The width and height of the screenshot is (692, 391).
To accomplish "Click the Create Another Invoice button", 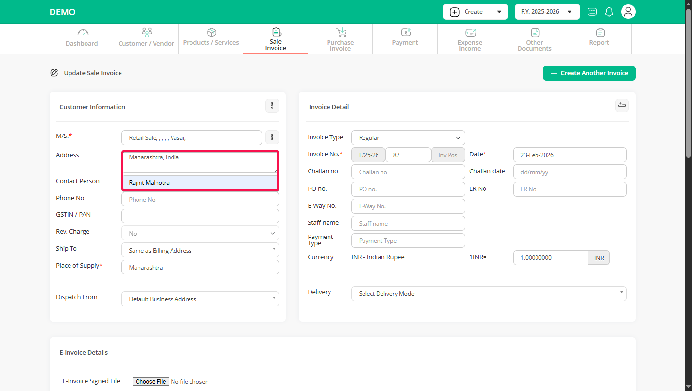I will point(588,73).
